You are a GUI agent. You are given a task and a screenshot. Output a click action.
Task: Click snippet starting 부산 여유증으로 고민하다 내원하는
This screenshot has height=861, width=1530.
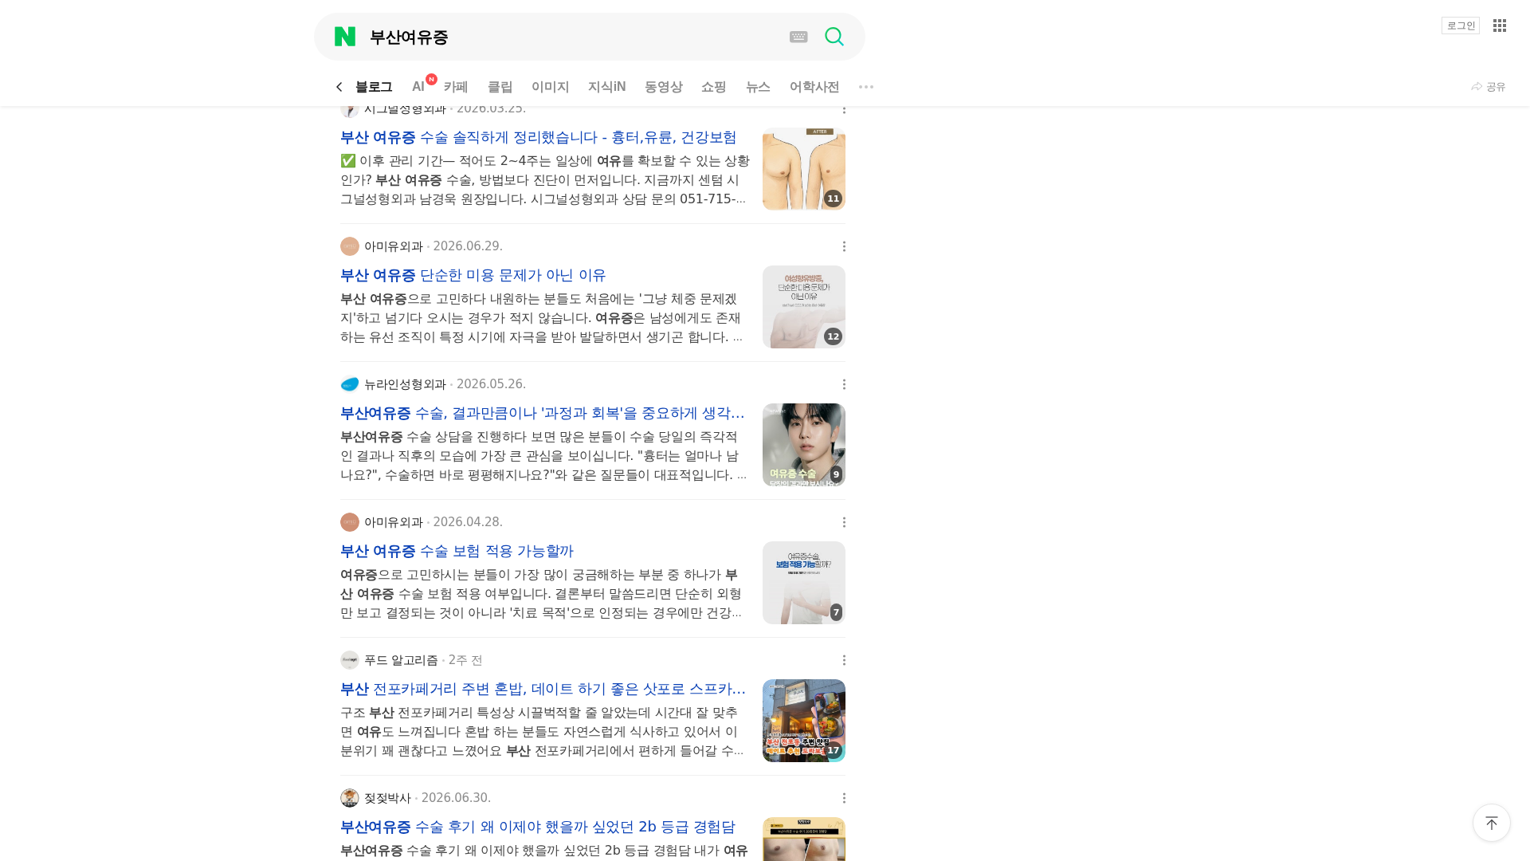543,318
